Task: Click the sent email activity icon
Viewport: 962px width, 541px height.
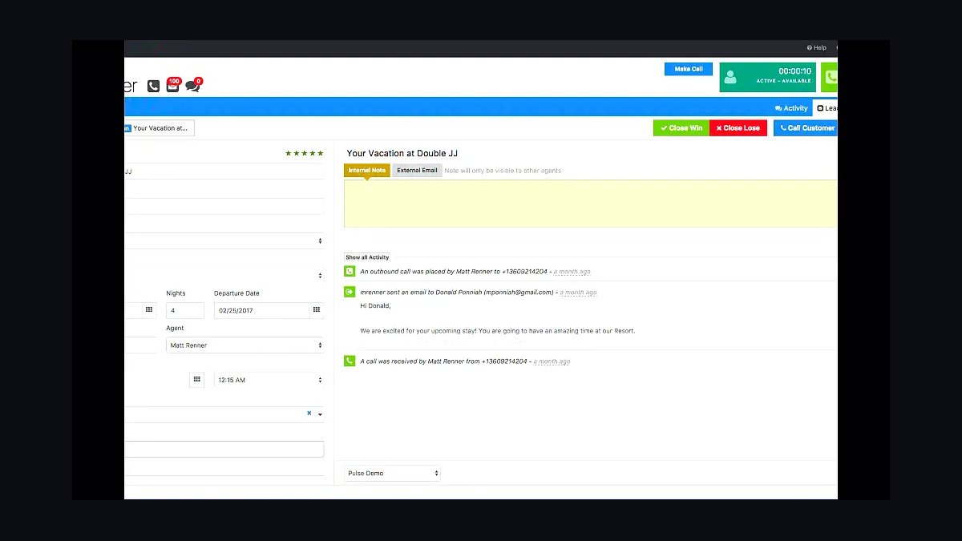Action: coord(350,292)
